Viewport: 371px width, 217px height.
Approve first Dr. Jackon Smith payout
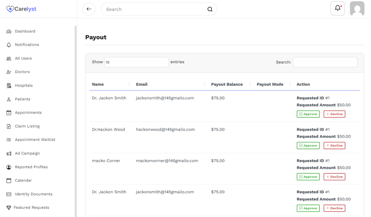308,114
